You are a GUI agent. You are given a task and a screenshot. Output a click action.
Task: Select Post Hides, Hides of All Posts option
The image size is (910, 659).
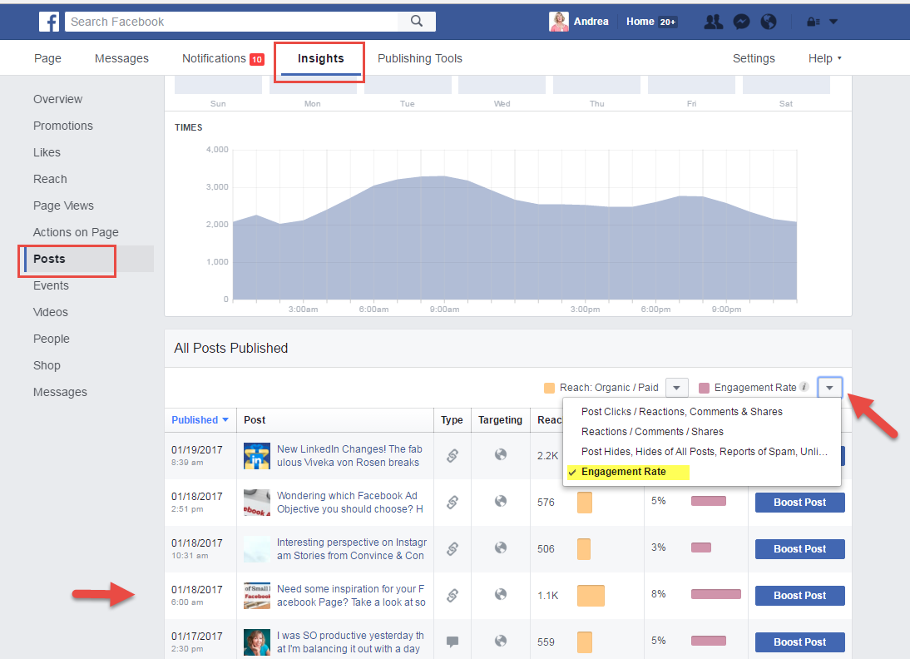click(x=704, y=452)
